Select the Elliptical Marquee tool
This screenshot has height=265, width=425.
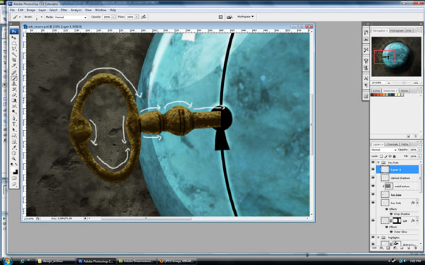[14, 43]
